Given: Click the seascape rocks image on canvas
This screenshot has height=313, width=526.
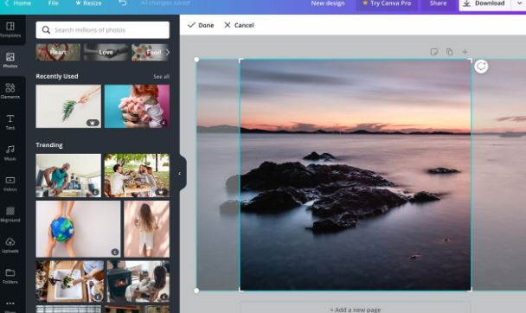Looking at the screenshot, I should click(356, 175).
